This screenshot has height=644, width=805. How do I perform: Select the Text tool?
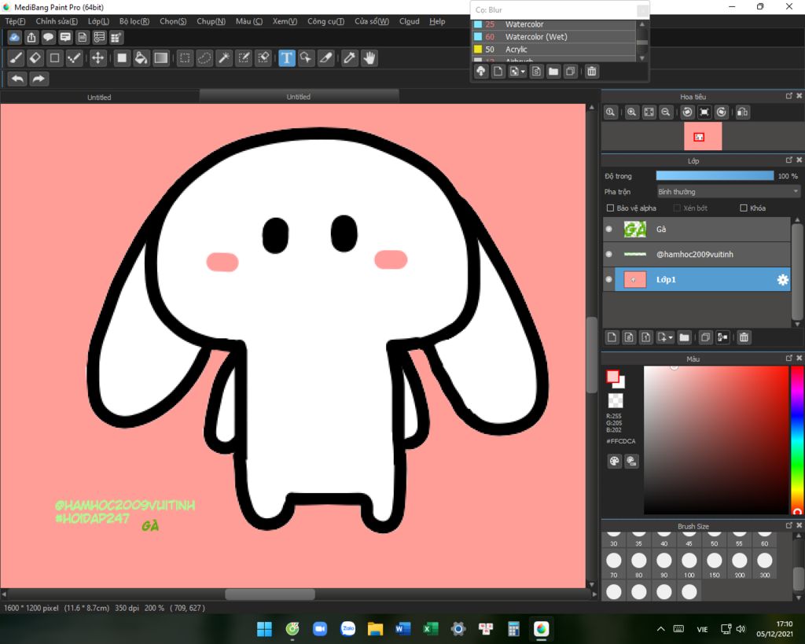(286, 58)
